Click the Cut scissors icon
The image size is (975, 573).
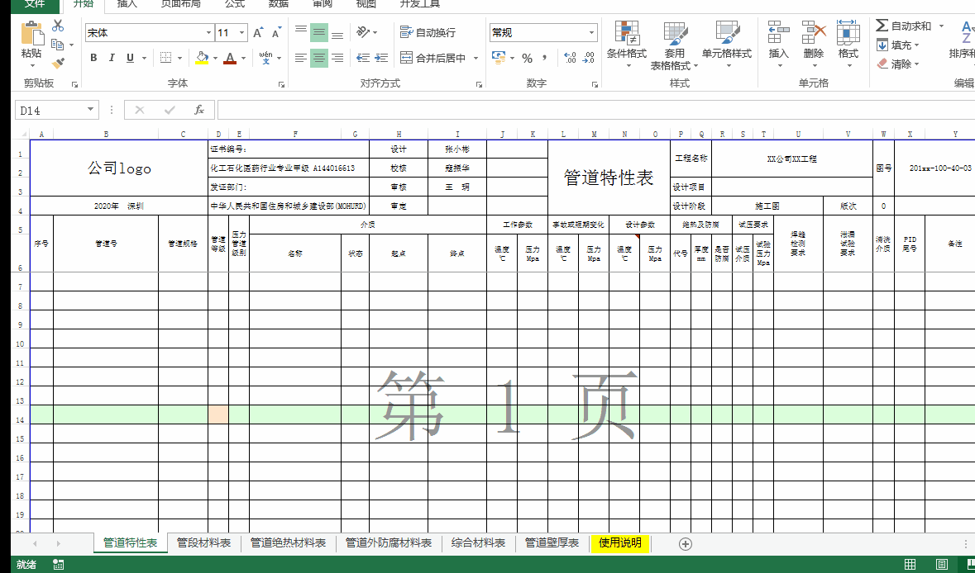coord(58,26)
